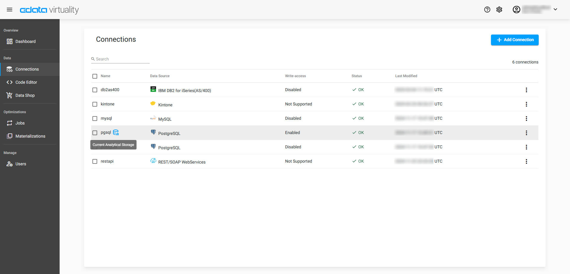Open the mysql connection name
Viewport: 570px width, 274px height.
(x=106, y=119)
